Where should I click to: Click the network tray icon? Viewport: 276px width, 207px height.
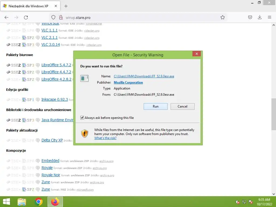point(244,202)
